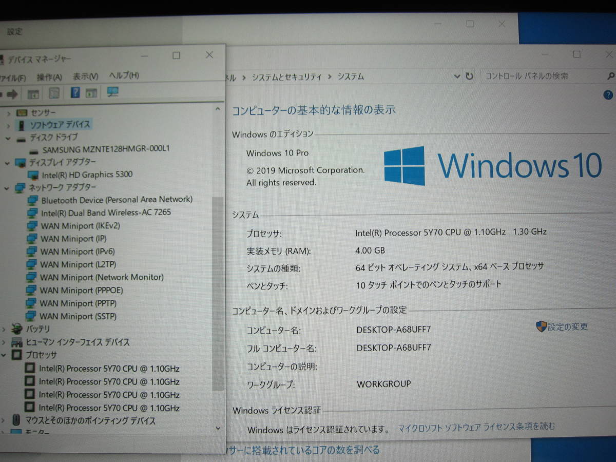Click the Device Manager scrollbar up arrow
Image resolution: width=616 pixels, height=462 pixels.
click(218, 109)
